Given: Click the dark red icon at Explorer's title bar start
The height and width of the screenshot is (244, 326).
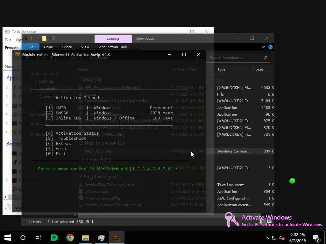Looking at the screenshot, I should click(26, 38).
